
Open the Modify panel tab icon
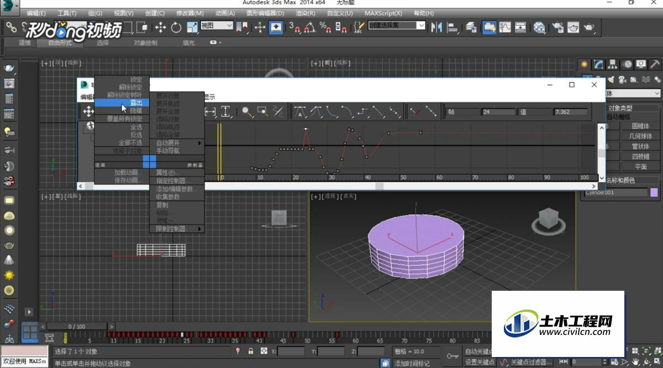point(599,64)
